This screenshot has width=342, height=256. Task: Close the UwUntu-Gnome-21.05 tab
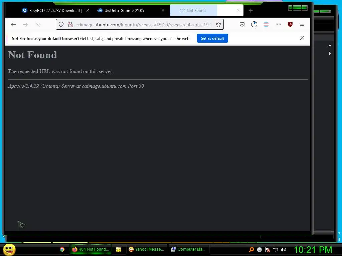pyautogui.click(x=163, y=10)
